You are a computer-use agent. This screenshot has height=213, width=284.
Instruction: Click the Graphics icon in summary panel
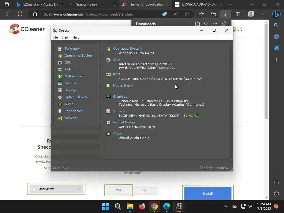click(x=108, y=97)
